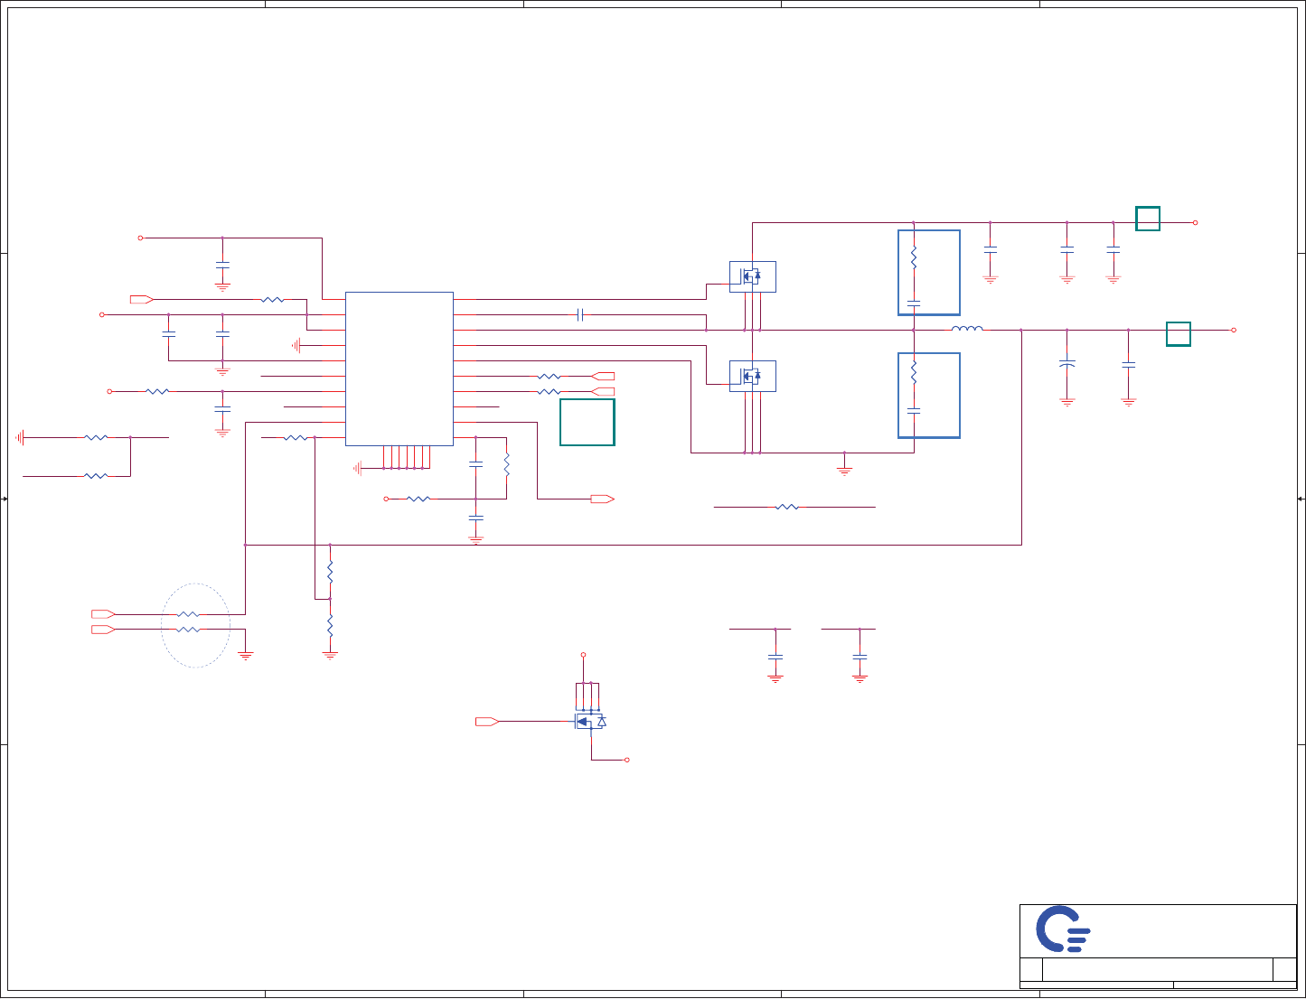1306x999 pixels.
Task: Select the lower resistor inside the dashed ellipse
Action: [189, 630]
